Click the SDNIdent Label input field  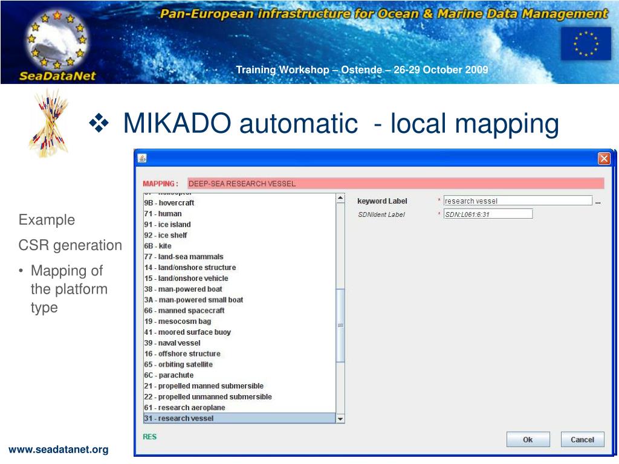pyautogui.click(x=488, y=214)
